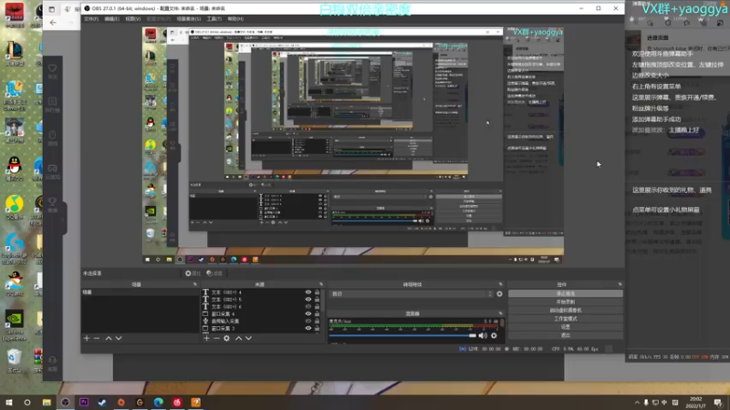The width and height of the screenshot is (730, 410).
Task: Move source up with the up arrow
Action: click(x=239, y=338)
